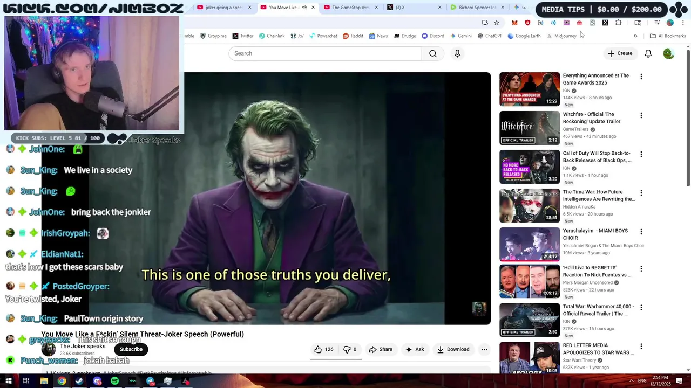Open the Witchfire trailer thumbnail
This screenshot has width=691, height=388.
point(530,128)
